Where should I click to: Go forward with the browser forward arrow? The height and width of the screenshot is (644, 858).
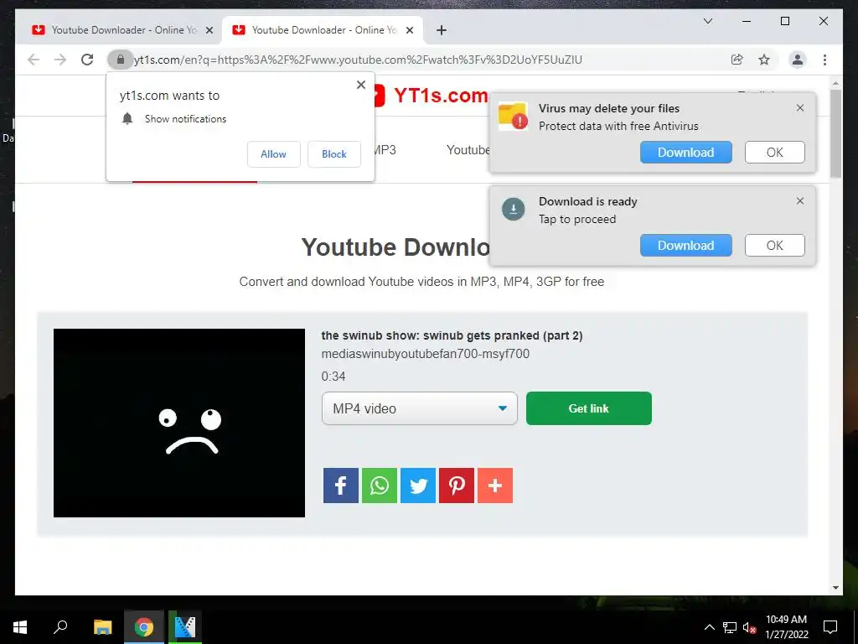[x=60, y=60]
